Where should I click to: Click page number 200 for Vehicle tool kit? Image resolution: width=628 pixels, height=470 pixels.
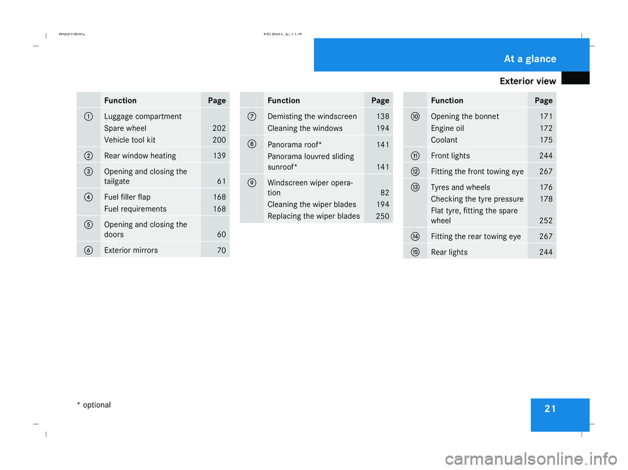[219, 140]
